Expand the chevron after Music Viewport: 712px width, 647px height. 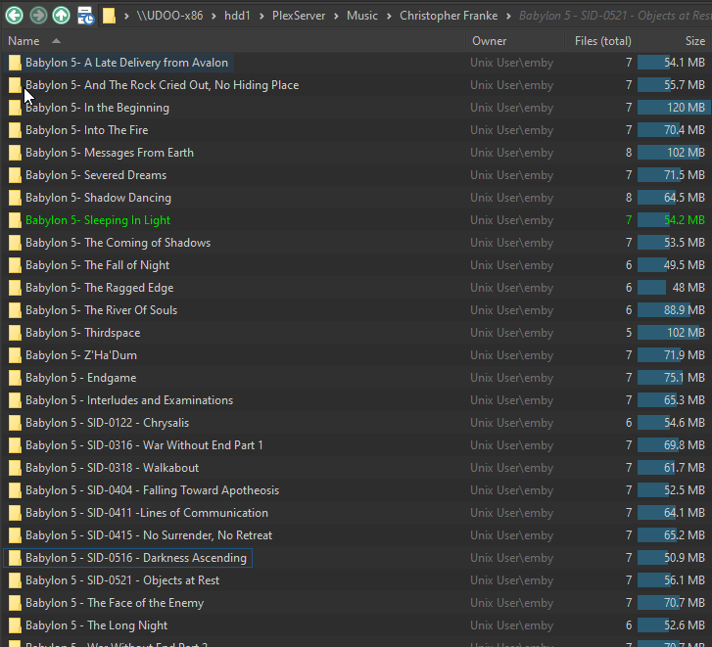tap(389, 17)
